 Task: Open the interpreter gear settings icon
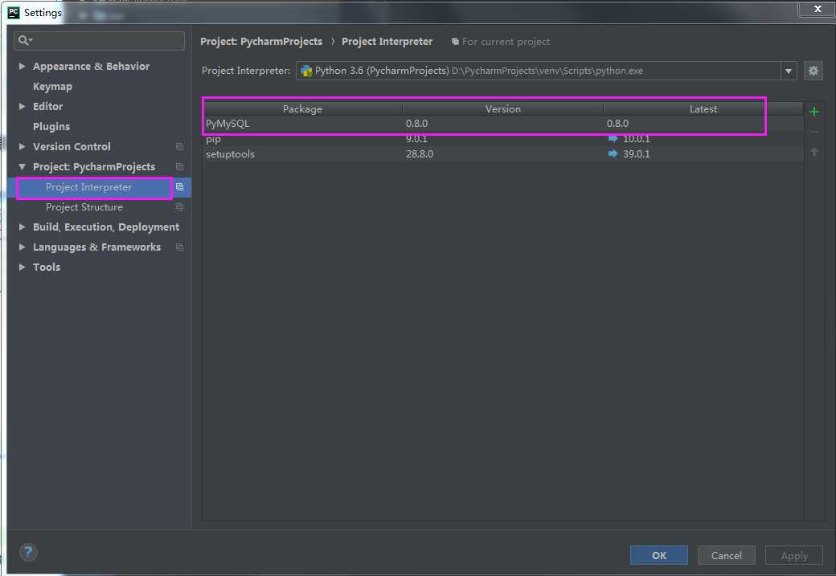[813, 71]
